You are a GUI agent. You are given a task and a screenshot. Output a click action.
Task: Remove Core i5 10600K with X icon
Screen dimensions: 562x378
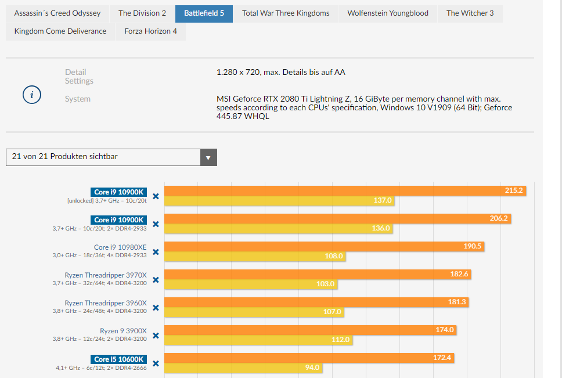click(x=156, y=363)
